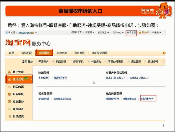Open the 被禁售品处罚咨询 link
The width and height of the screenshot is (175, 132).
[62, 99]
